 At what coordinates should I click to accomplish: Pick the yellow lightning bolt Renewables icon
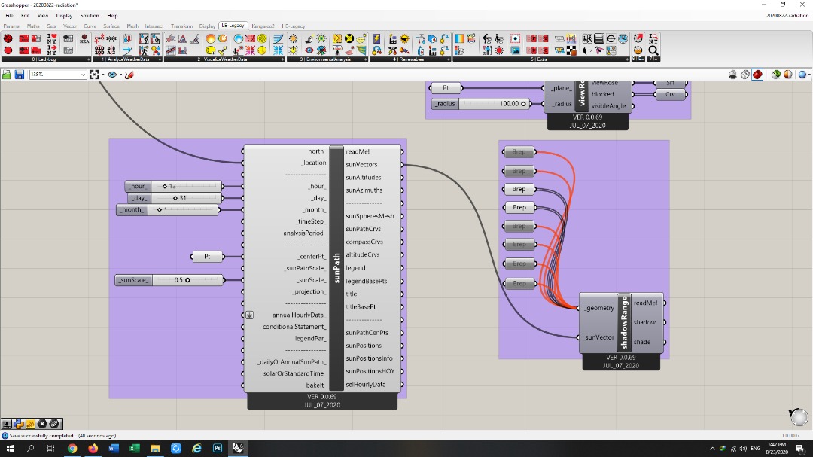[377, 39]
